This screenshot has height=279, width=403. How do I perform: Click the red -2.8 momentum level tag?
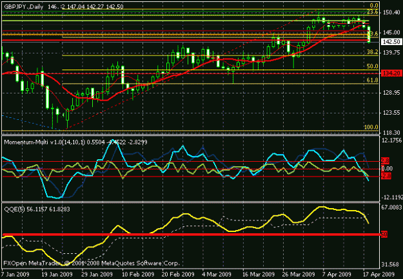point(386,177)
